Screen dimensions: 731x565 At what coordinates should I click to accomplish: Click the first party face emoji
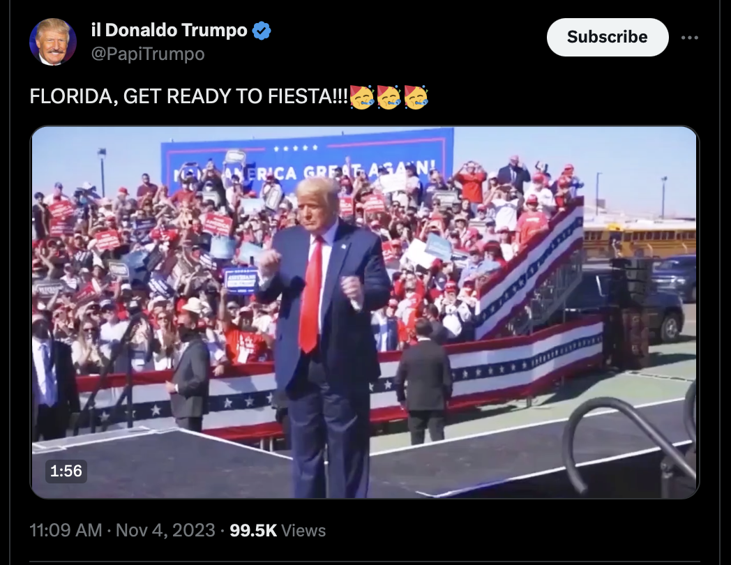(x=362, y=97)
